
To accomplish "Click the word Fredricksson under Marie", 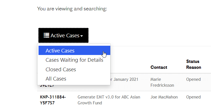I will tap(162, 85).
